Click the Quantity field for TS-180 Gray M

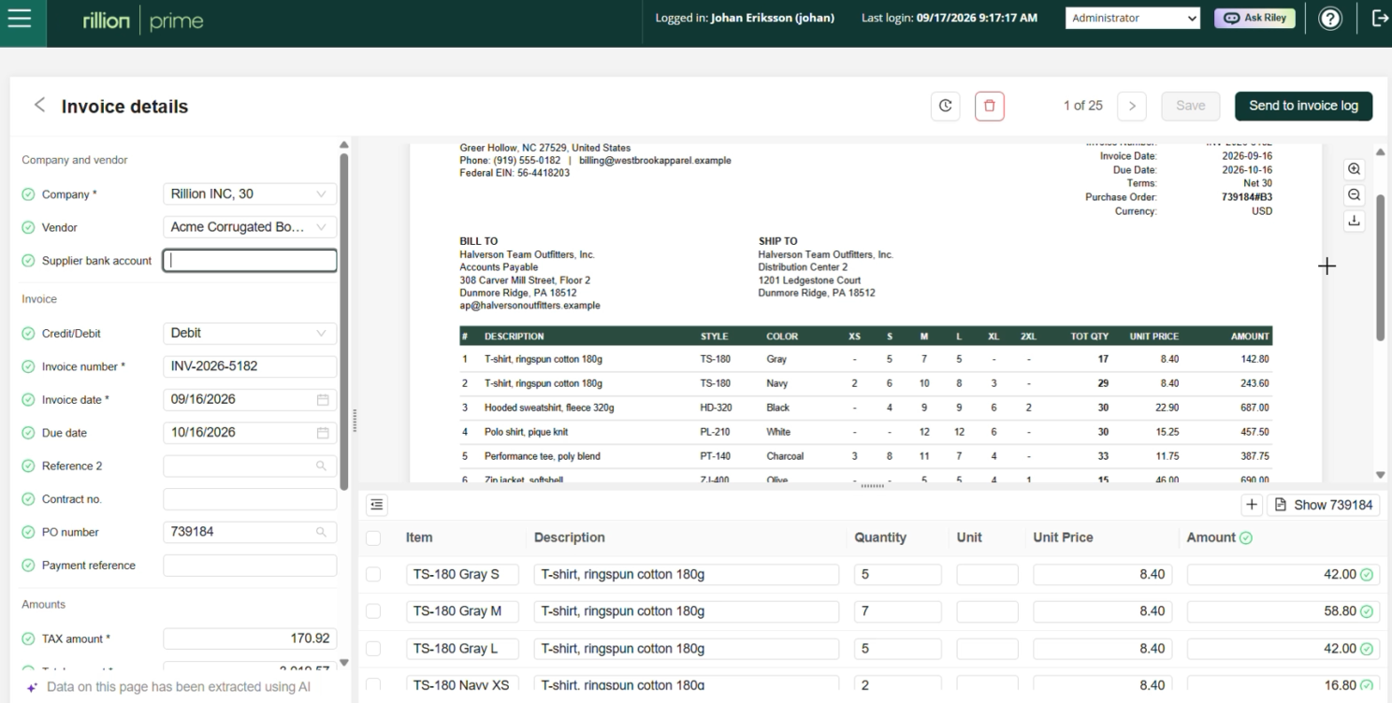[x=897, y=611]
